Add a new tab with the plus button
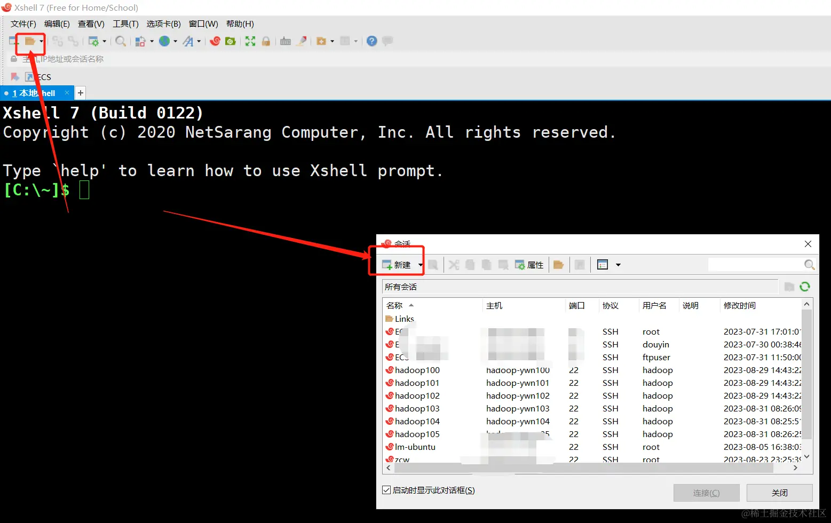 pyautogui.click(x=81, y=93)
